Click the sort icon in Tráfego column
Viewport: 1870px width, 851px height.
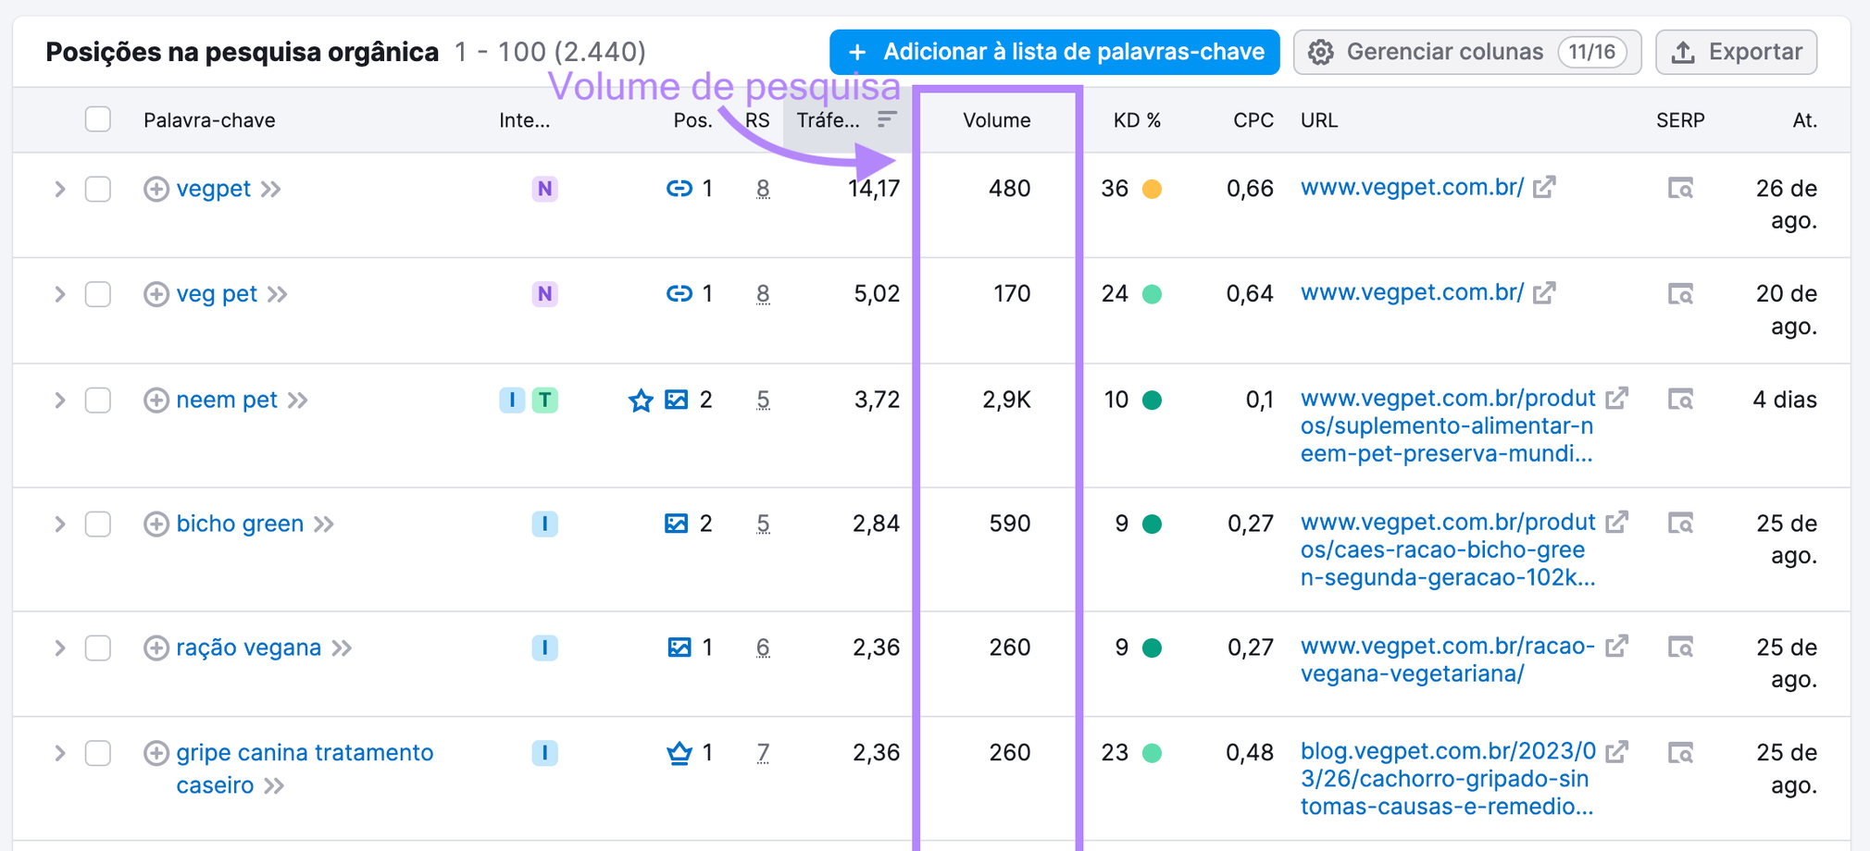886,119
